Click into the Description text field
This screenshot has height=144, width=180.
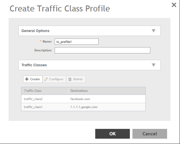pos(102,50)
